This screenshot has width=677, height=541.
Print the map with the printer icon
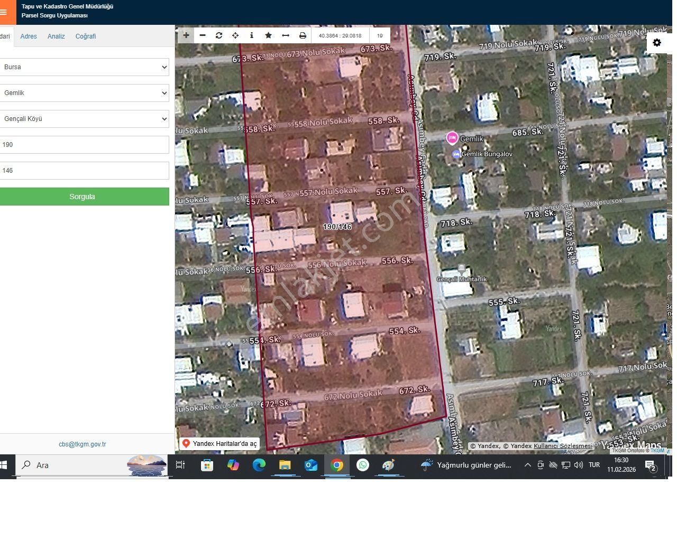point(303,35)
